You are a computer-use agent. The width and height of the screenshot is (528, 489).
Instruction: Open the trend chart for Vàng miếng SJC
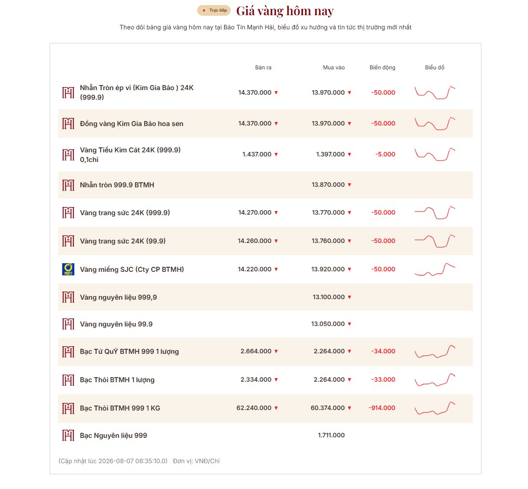point(435,269)
